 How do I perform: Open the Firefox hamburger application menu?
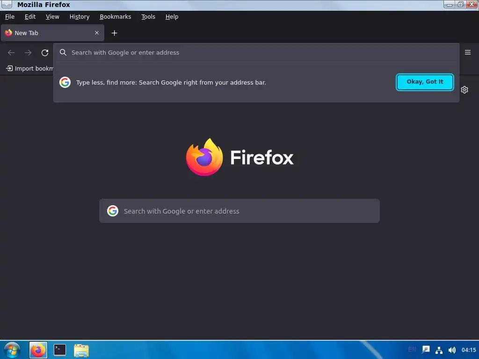467,52
